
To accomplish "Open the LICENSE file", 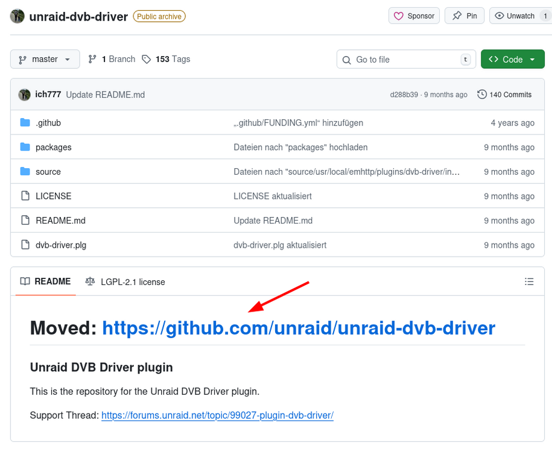I will click(54, 196).
